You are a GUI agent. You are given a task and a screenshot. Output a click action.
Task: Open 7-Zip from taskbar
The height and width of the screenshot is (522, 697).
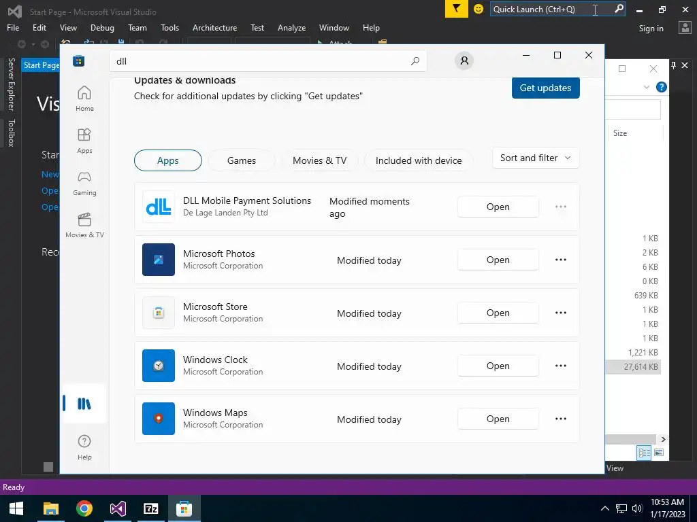(151, 508)
